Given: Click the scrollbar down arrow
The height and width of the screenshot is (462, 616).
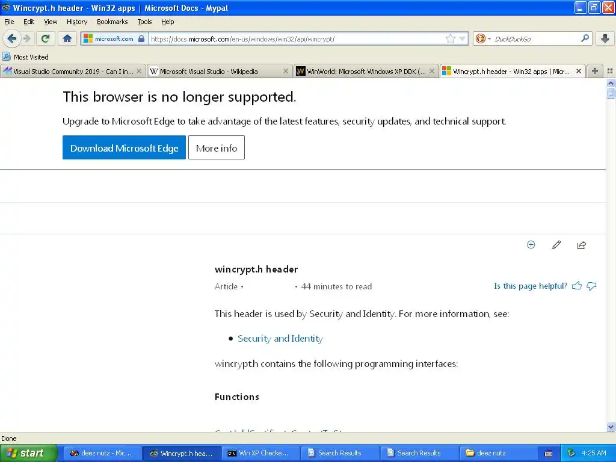Looking at the screenshot, I should (x=611, y=427).
